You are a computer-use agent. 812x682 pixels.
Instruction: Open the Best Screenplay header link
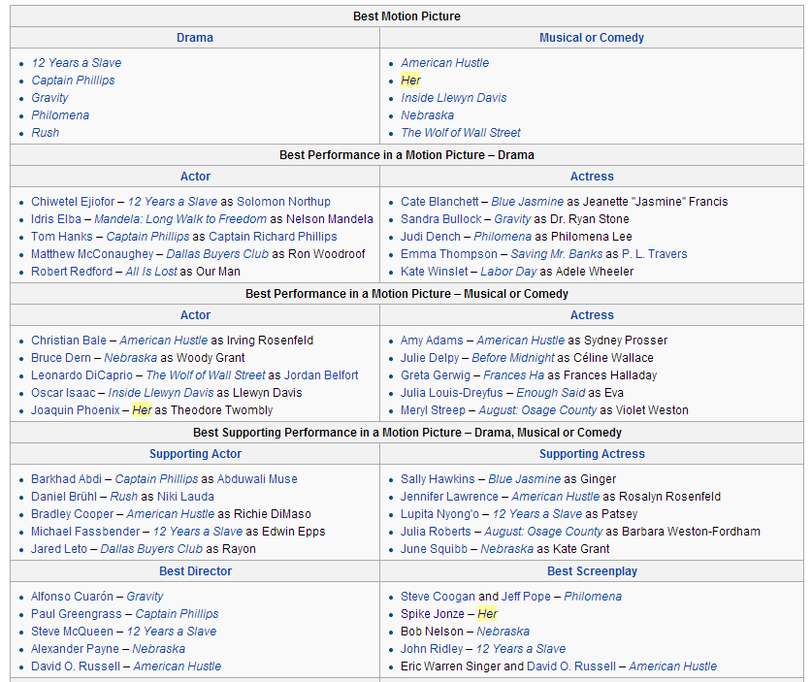pos(592,571)
